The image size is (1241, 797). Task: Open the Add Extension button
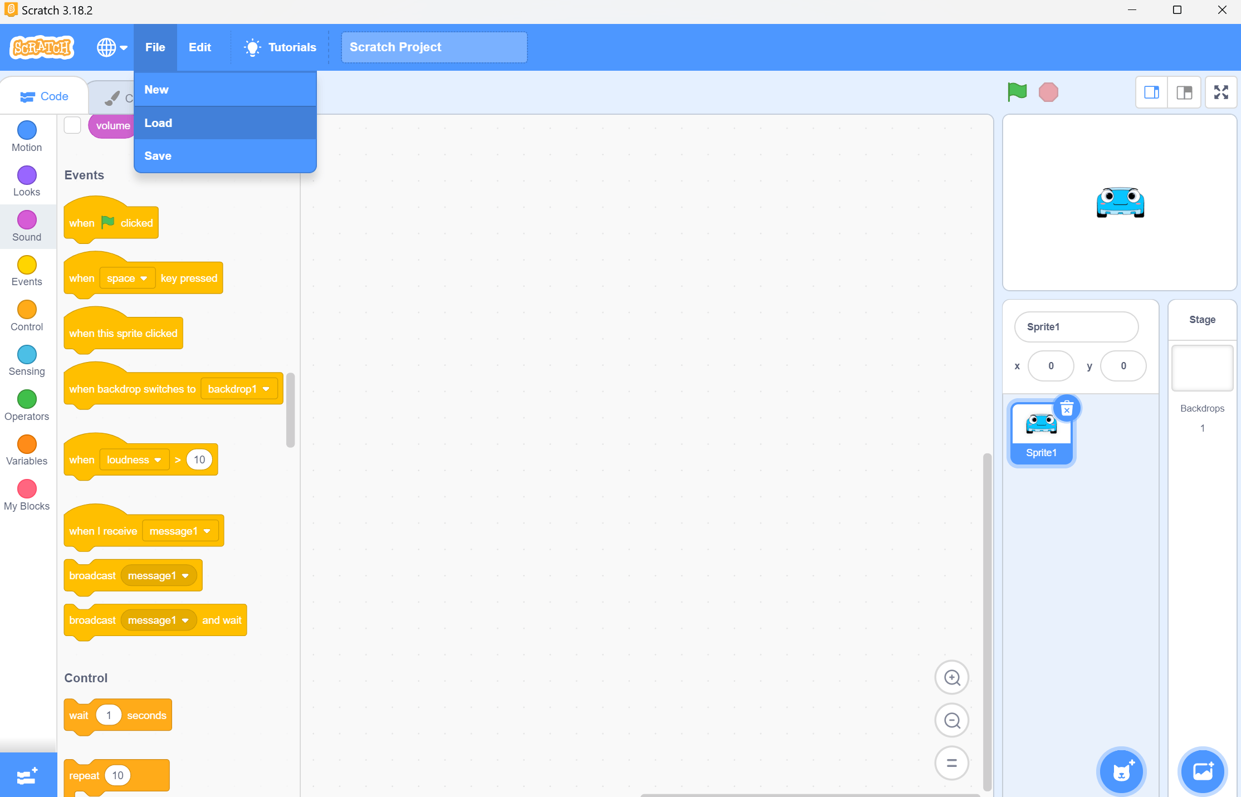pyautogui.click(x=27, y=776)
